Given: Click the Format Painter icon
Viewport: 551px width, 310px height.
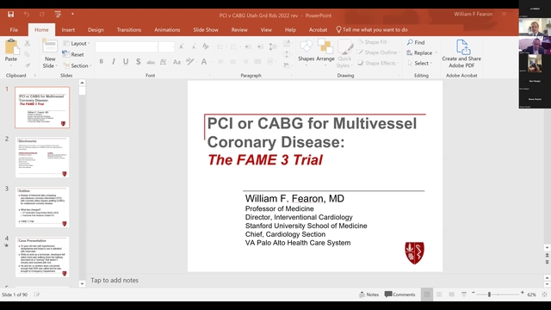Looking at the screenshot, I should click(x=27, y=65).
